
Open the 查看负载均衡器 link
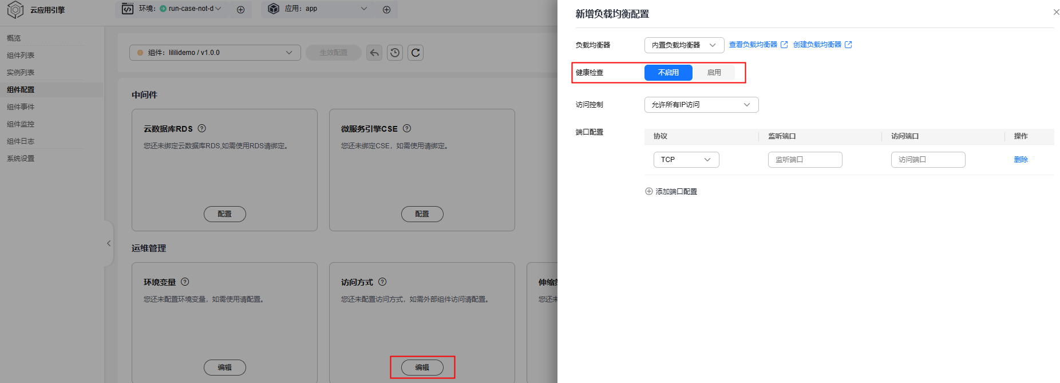click(753, 45)
